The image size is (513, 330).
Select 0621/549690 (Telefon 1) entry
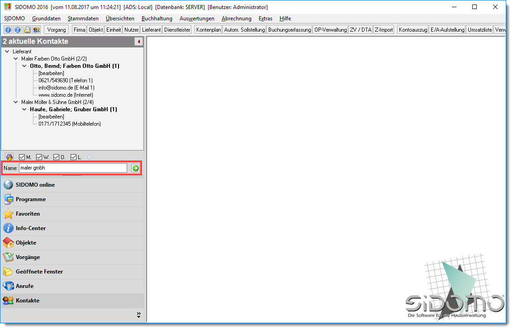pyautogui.click(x=66, y=80)
